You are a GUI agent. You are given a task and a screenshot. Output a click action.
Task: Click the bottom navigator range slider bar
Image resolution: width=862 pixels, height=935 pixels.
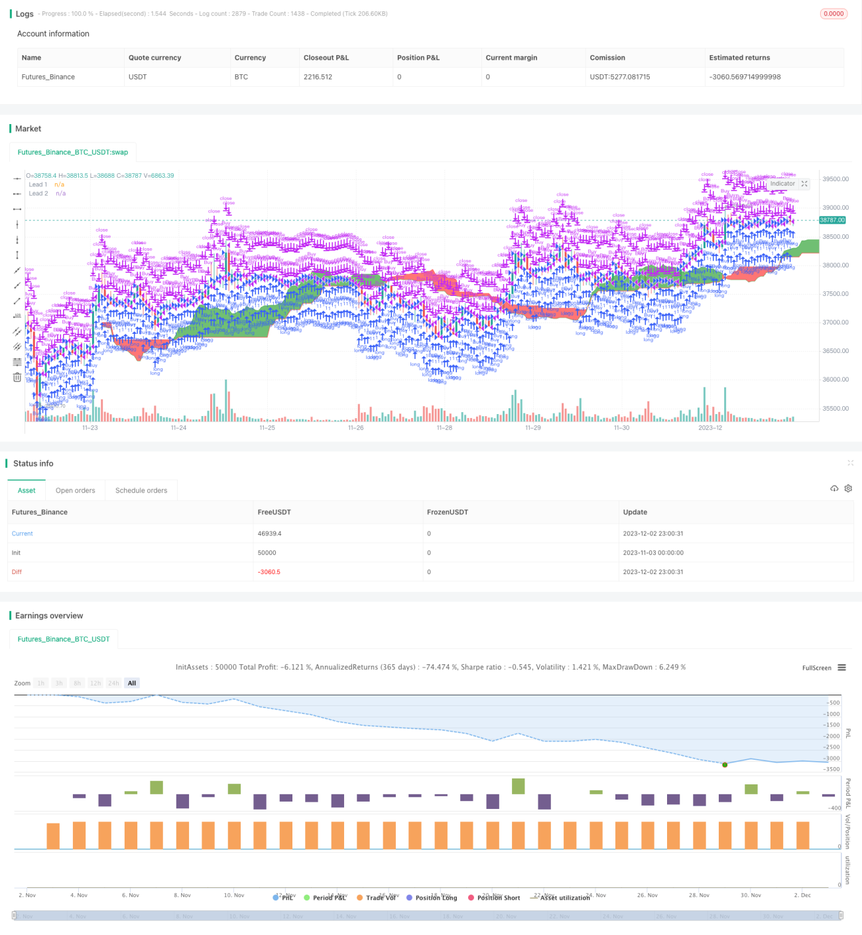pyautogui.click(x=428, y=916)
